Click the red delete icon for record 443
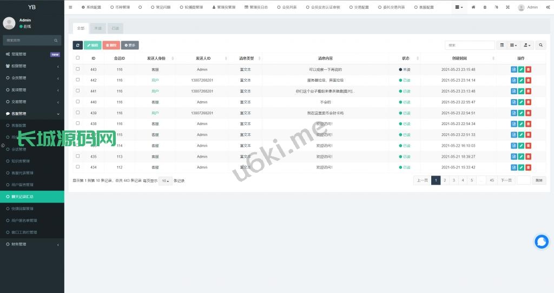 pyautogui.click(x=528, y=69)
